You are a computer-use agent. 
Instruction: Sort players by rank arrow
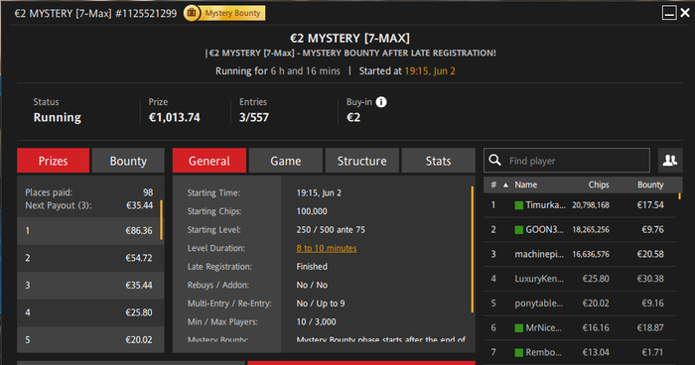pyautogui.click(x=505, y=185)
